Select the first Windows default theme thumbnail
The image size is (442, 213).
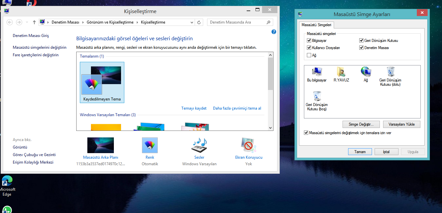click(x=106, y=127)
